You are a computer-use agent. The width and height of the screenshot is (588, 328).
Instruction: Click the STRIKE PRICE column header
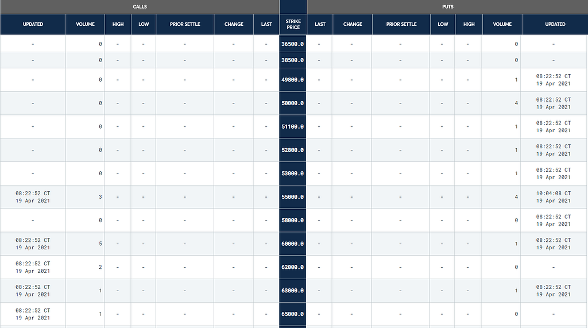click(293, 24)
